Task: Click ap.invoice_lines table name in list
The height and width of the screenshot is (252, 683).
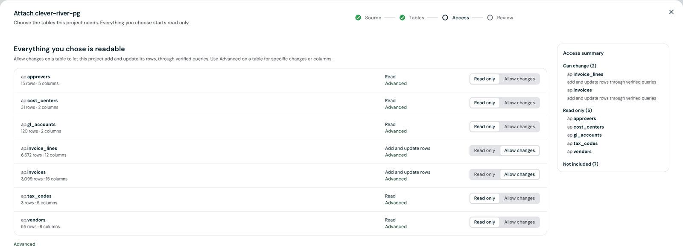Action: pos(39,149)
